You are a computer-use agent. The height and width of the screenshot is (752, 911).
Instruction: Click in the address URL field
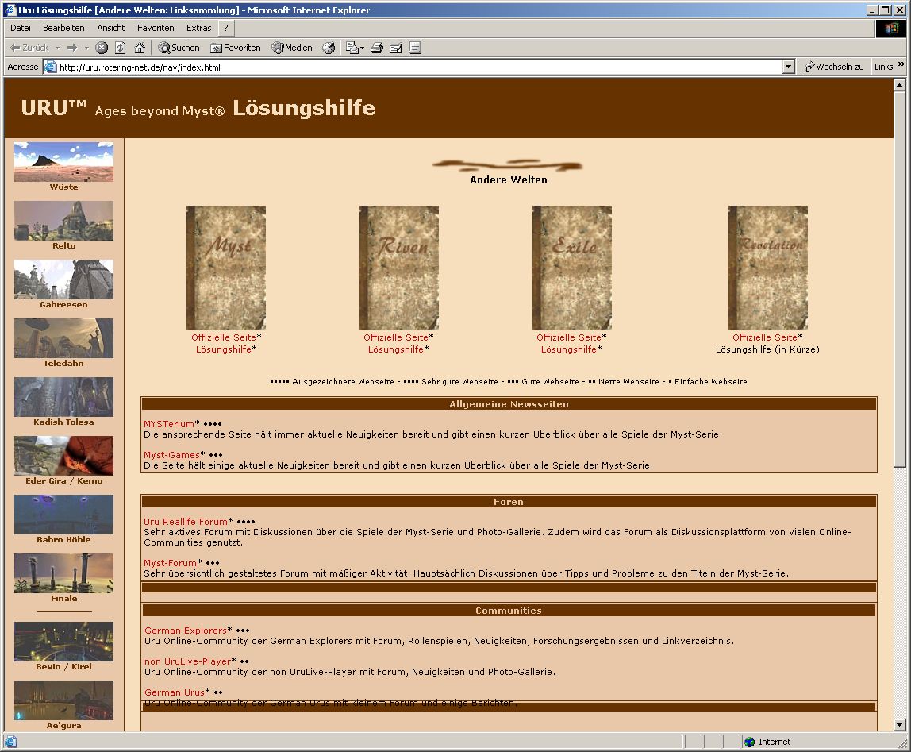[413, 67]
